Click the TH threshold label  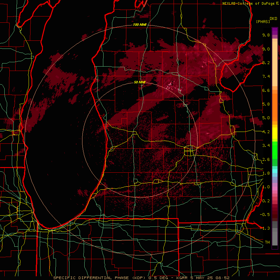[267, 242]
